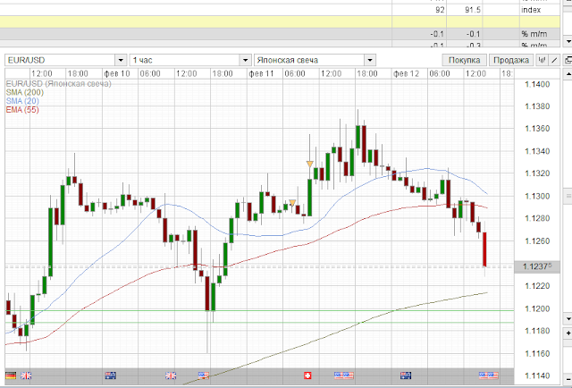Click the EUR/USD (Японская свеча) legend label
This screenshot has width=572, height=388.
(58, 83)
